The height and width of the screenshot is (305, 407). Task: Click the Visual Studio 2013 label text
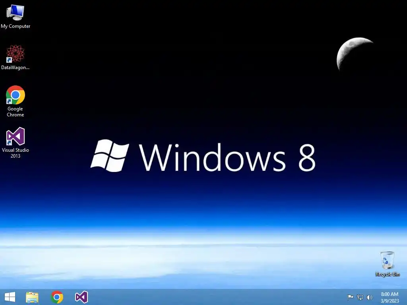[x=16, y=153]
